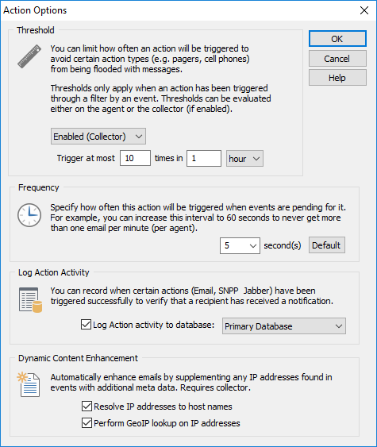Open the Primary Database dropdown

point(284,326)
